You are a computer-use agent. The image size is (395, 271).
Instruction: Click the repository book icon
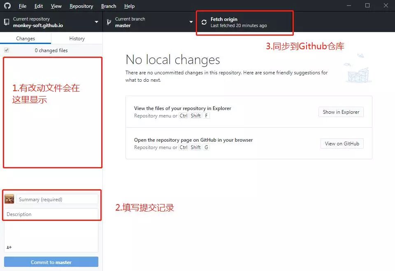point(7,22)
